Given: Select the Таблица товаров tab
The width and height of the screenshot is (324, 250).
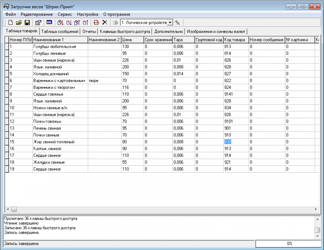Looking at the screenshot, I should tap(22, 31).
